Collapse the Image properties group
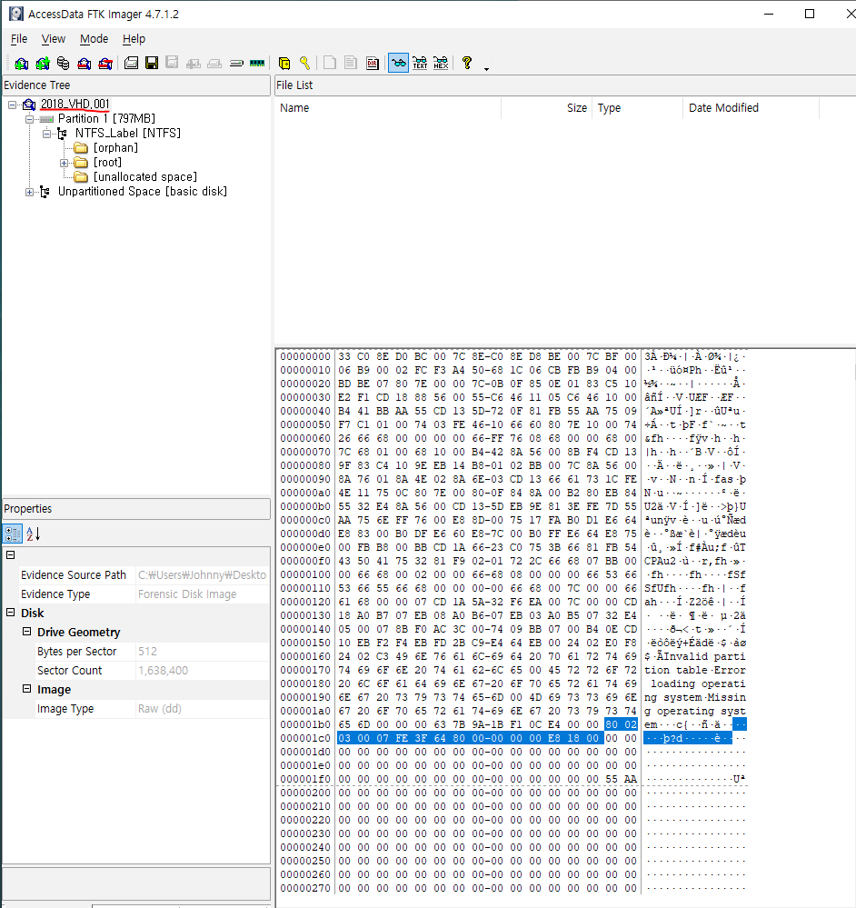This screenshot has width=856, height=908. pyautogui.click(x=26, y=689)
